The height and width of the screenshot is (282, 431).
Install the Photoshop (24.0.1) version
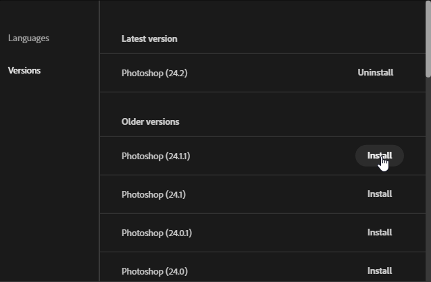(x=379, y=233)
